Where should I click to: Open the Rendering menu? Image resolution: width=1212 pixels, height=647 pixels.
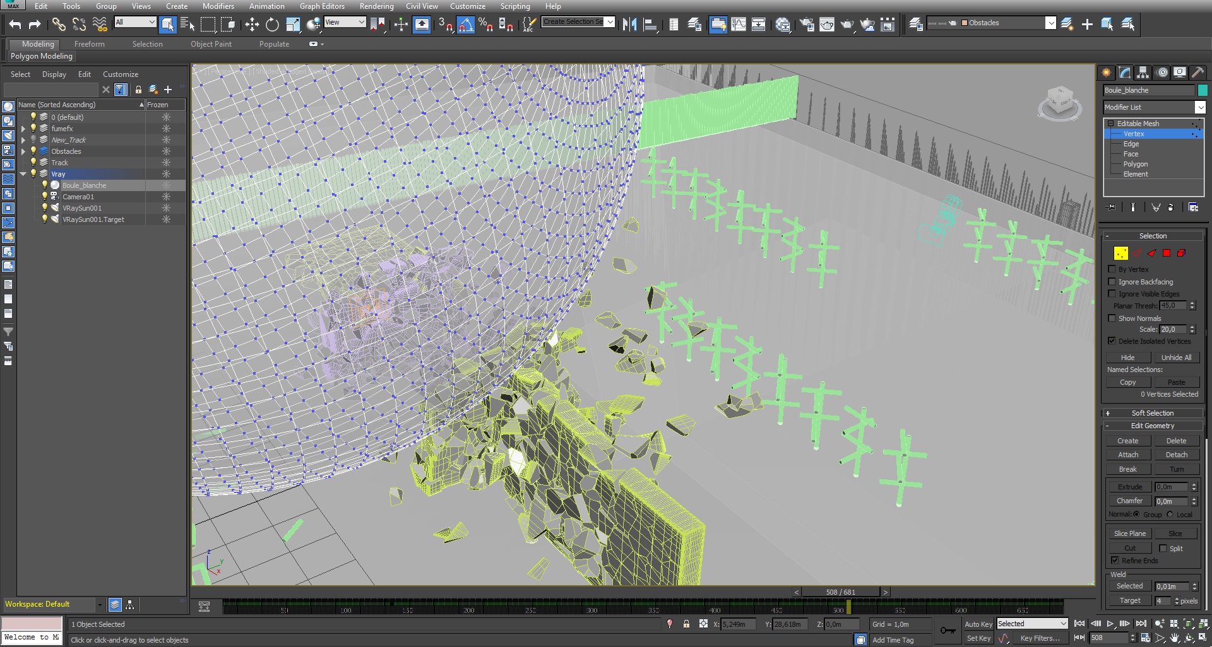pyautogui.click(x=376, y=6)
